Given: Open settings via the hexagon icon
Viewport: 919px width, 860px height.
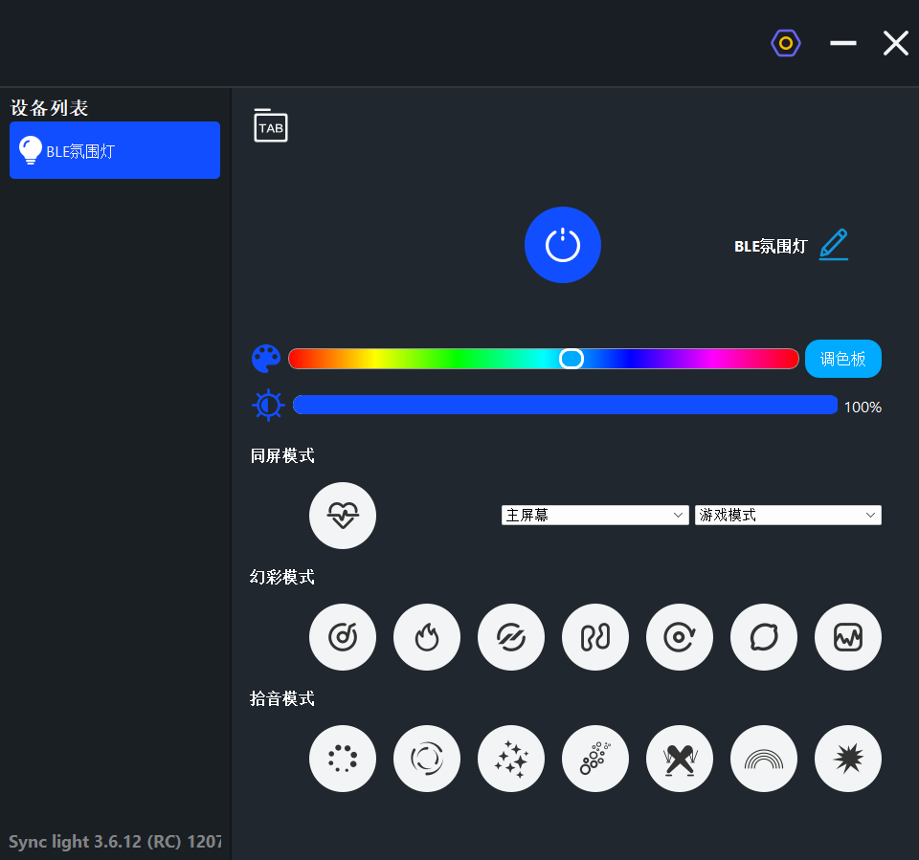Looking at the screenshot, I should pyautogui.click(x=786, y=43).
